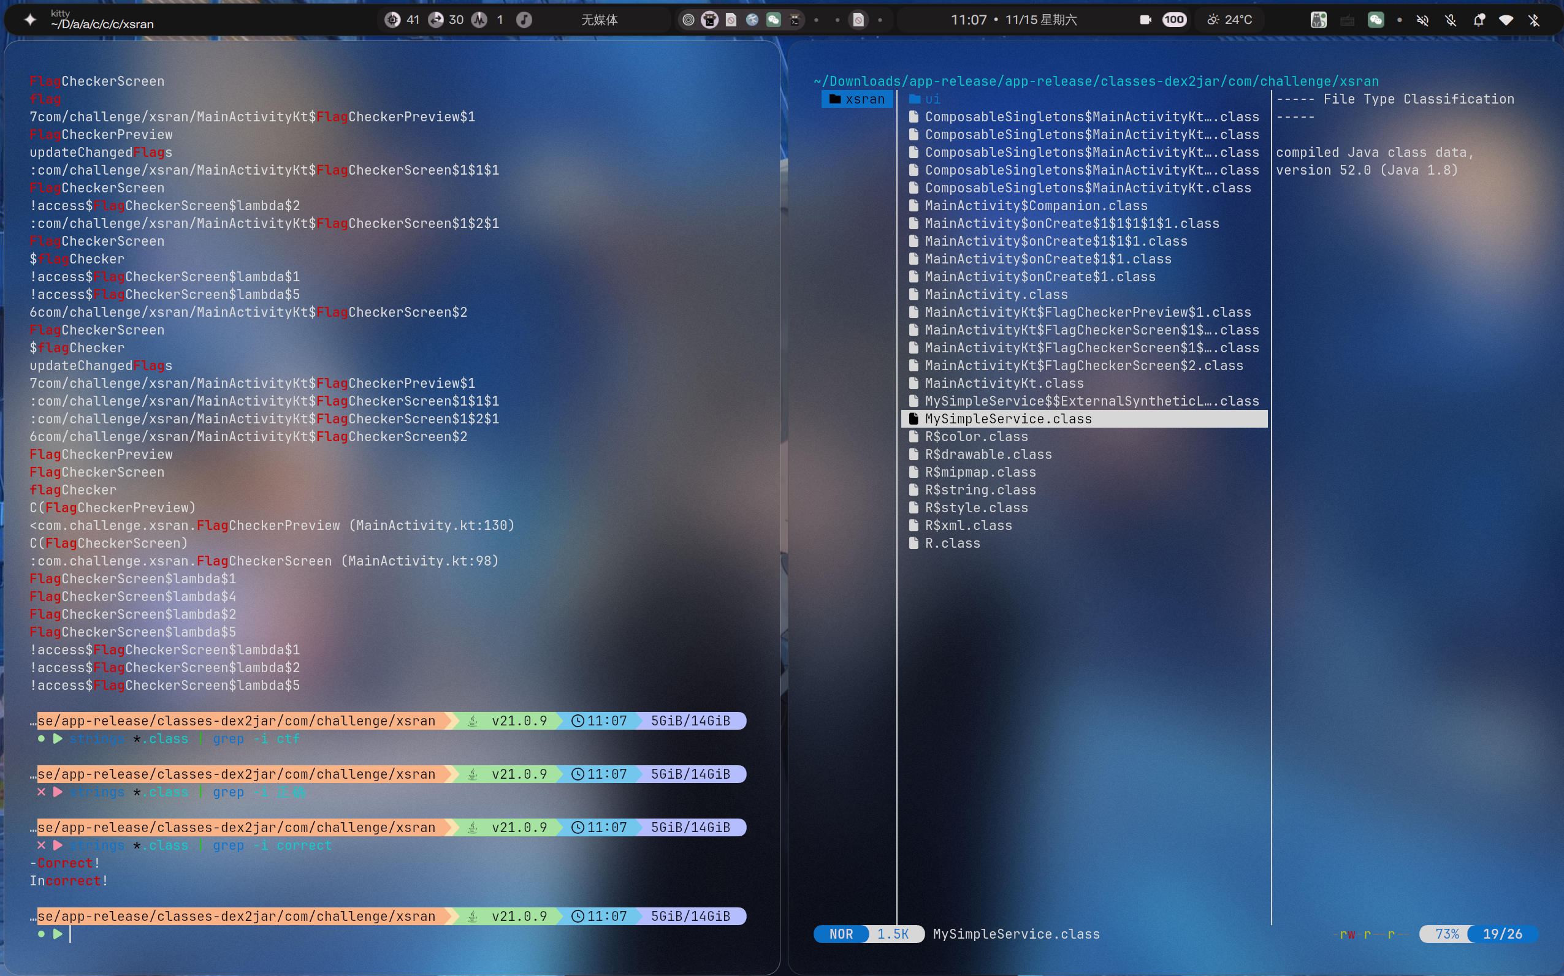The height and width of the screenshot is (976, 1564).
Task: Toggle Bluetooth from the top bar
Action: (1535, 20)
